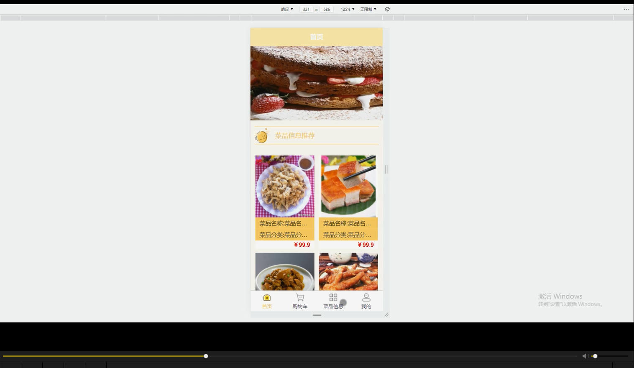The image size is (634, 368).
Task: Click the strawberry cake banner image
Action: tap(317, 83)
